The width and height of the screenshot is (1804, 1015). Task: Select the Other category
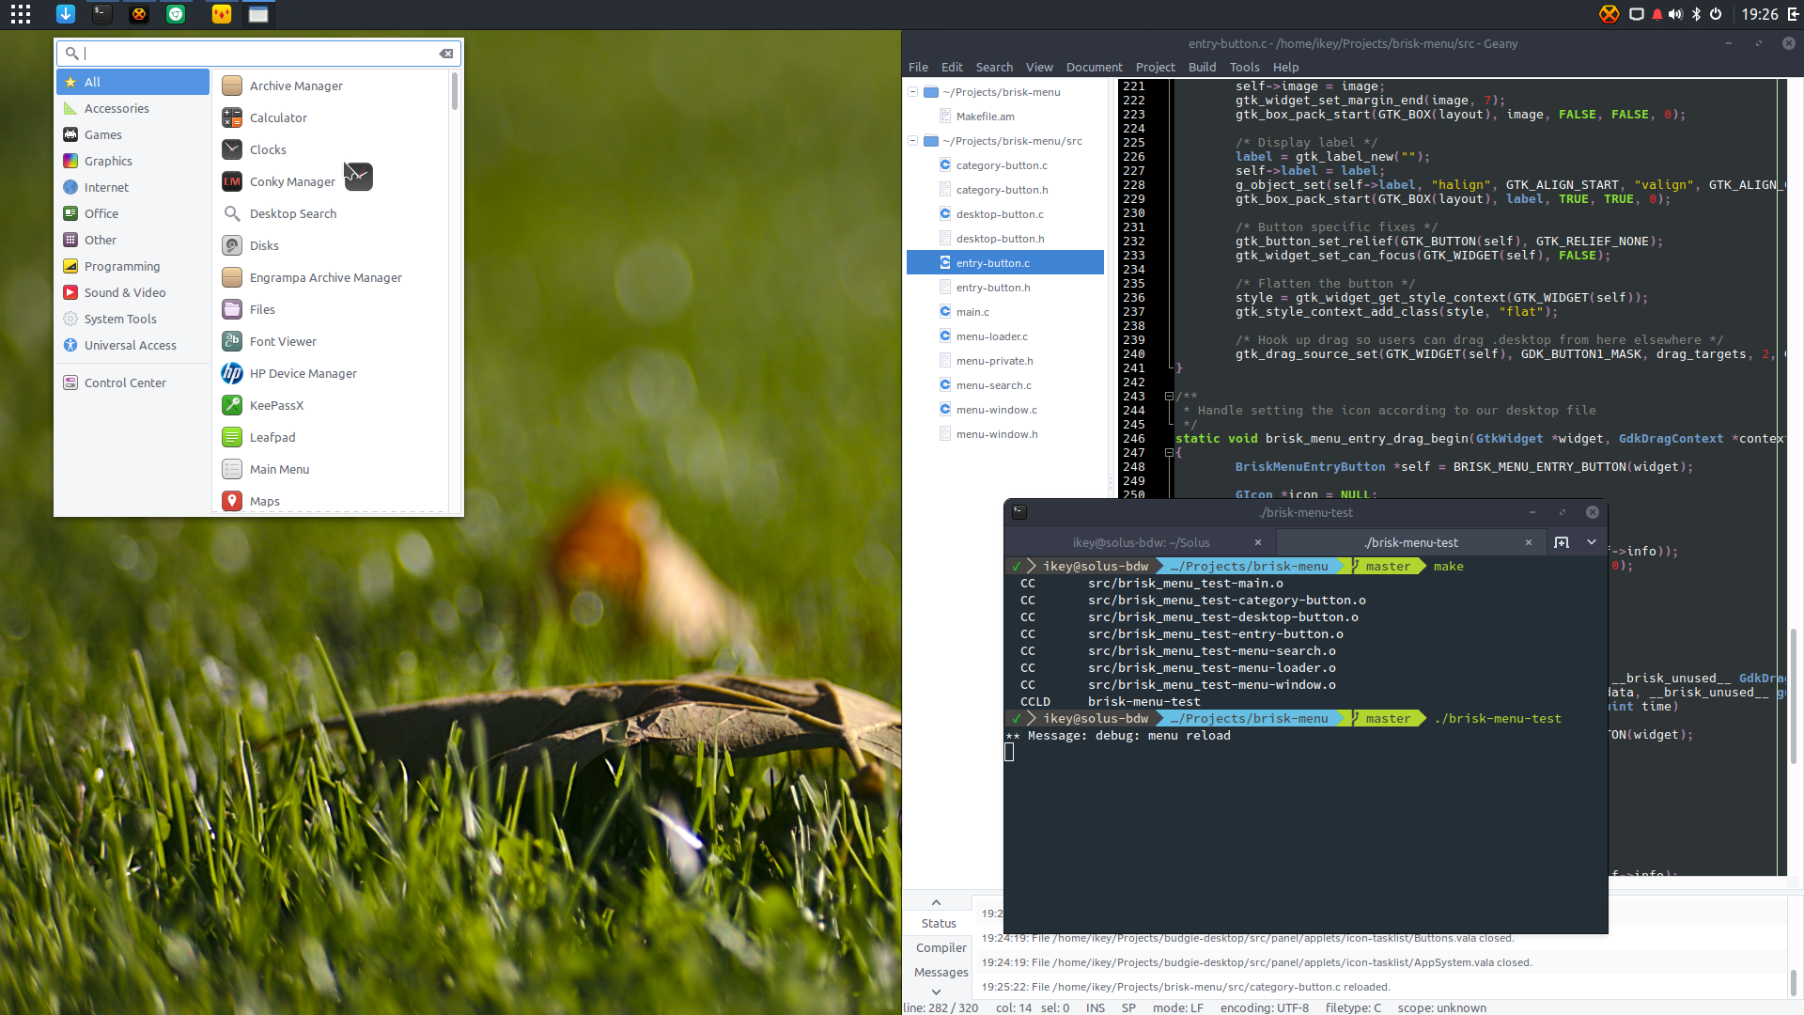click(132, 240)
